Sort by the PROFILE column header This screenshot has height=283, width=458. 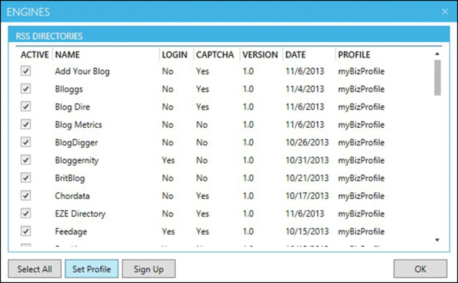tap(354, 55)
